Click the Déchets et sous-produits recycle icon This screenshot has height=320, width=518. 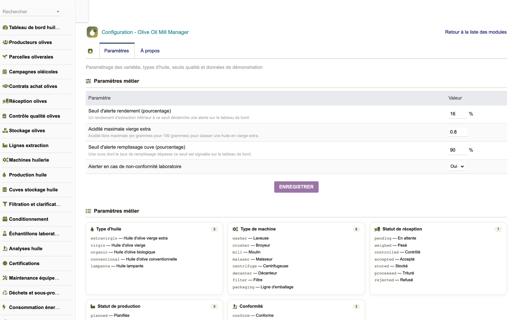5,293
